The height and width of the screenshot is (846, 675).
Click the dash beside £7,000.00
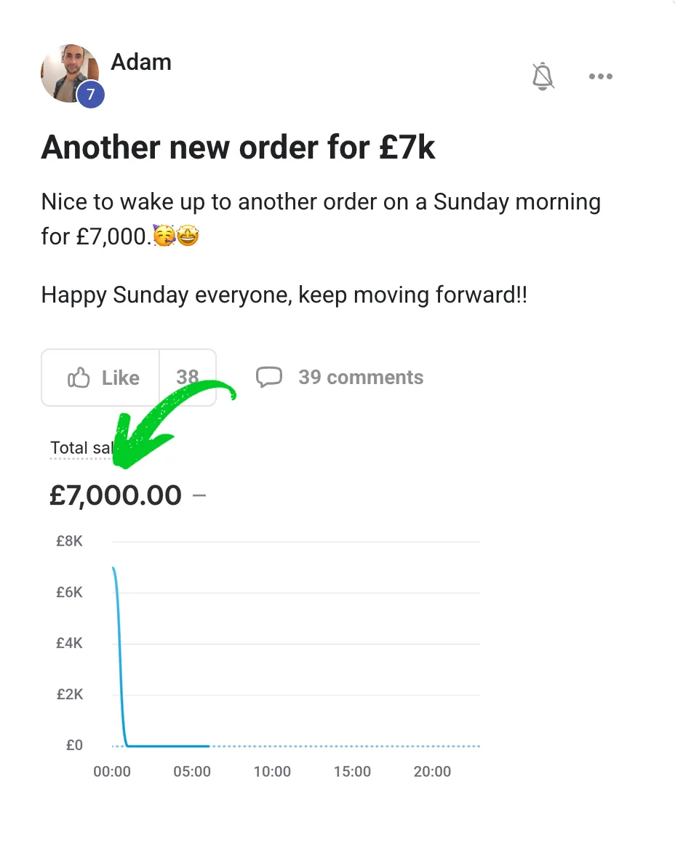pyautogui.click(x=199, y=495)
